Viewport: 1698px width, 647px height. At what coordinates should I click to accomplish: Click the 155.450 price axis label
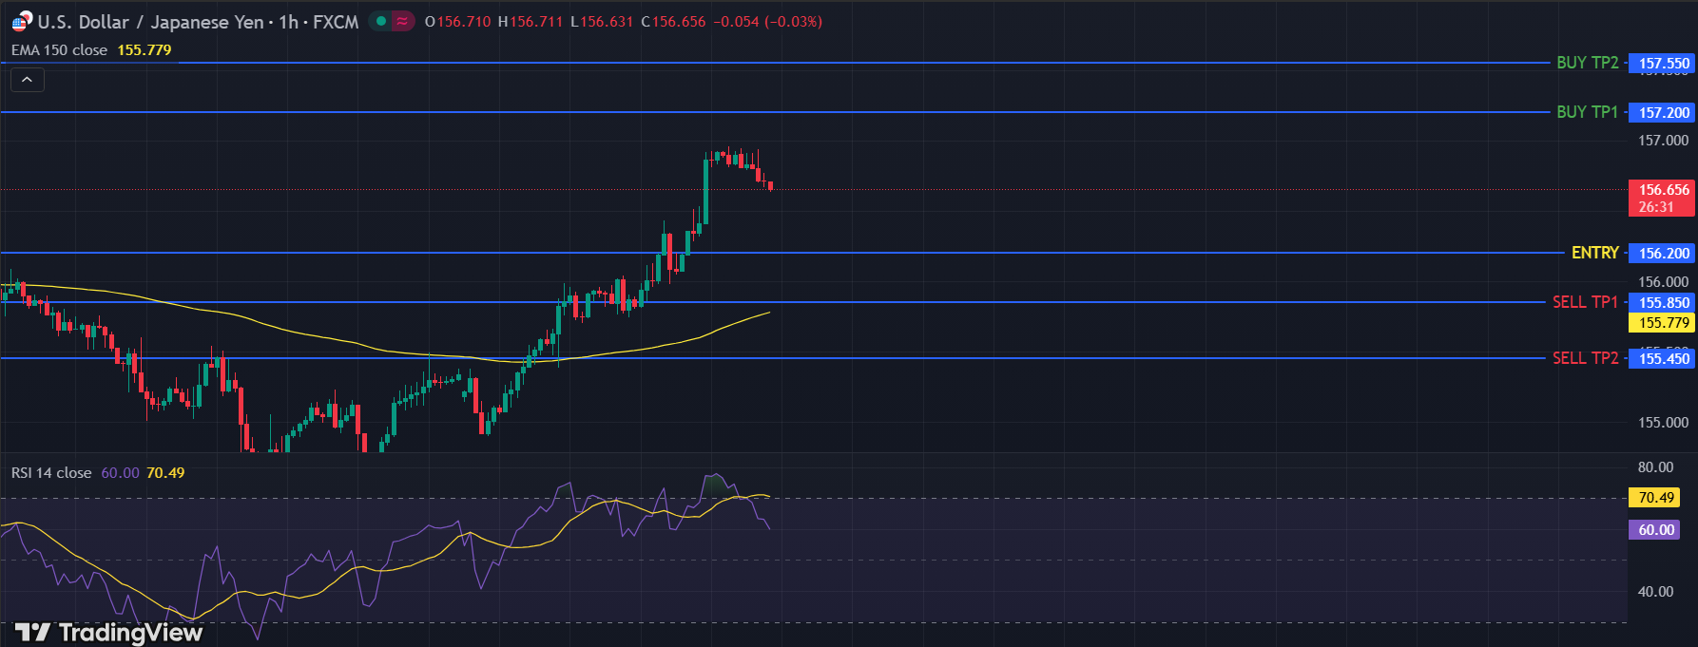coord(1662,359)
